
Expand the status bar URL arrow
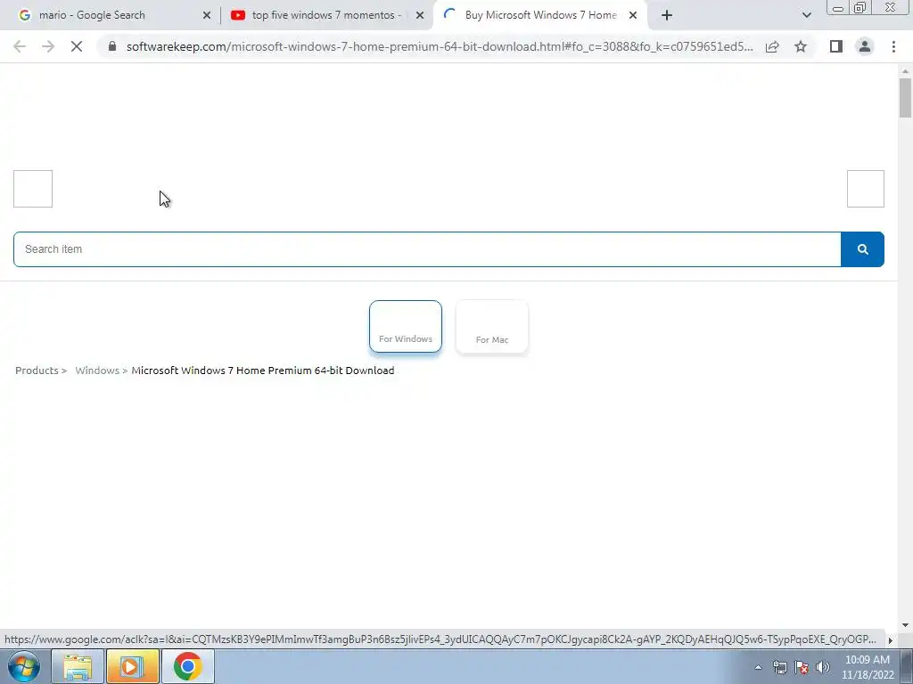pos(890,640)
